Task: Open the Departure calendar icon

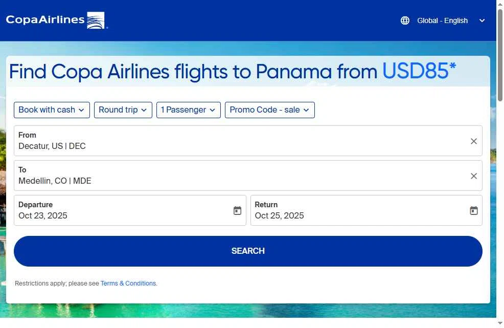Action: tap(237, 211)
